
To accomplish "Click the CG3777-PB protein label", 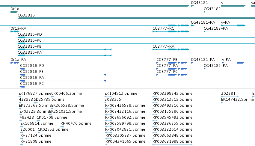I will (167, 60).
